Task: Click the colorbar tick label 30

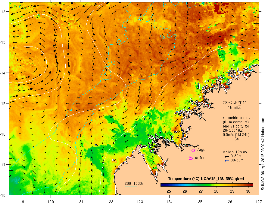Action: 248,191
